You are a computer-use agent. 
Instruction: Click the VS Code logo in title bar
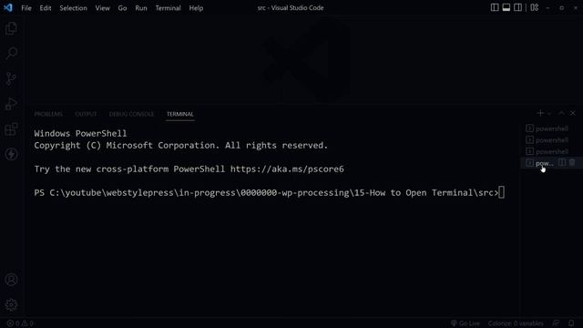pos(8,7)
